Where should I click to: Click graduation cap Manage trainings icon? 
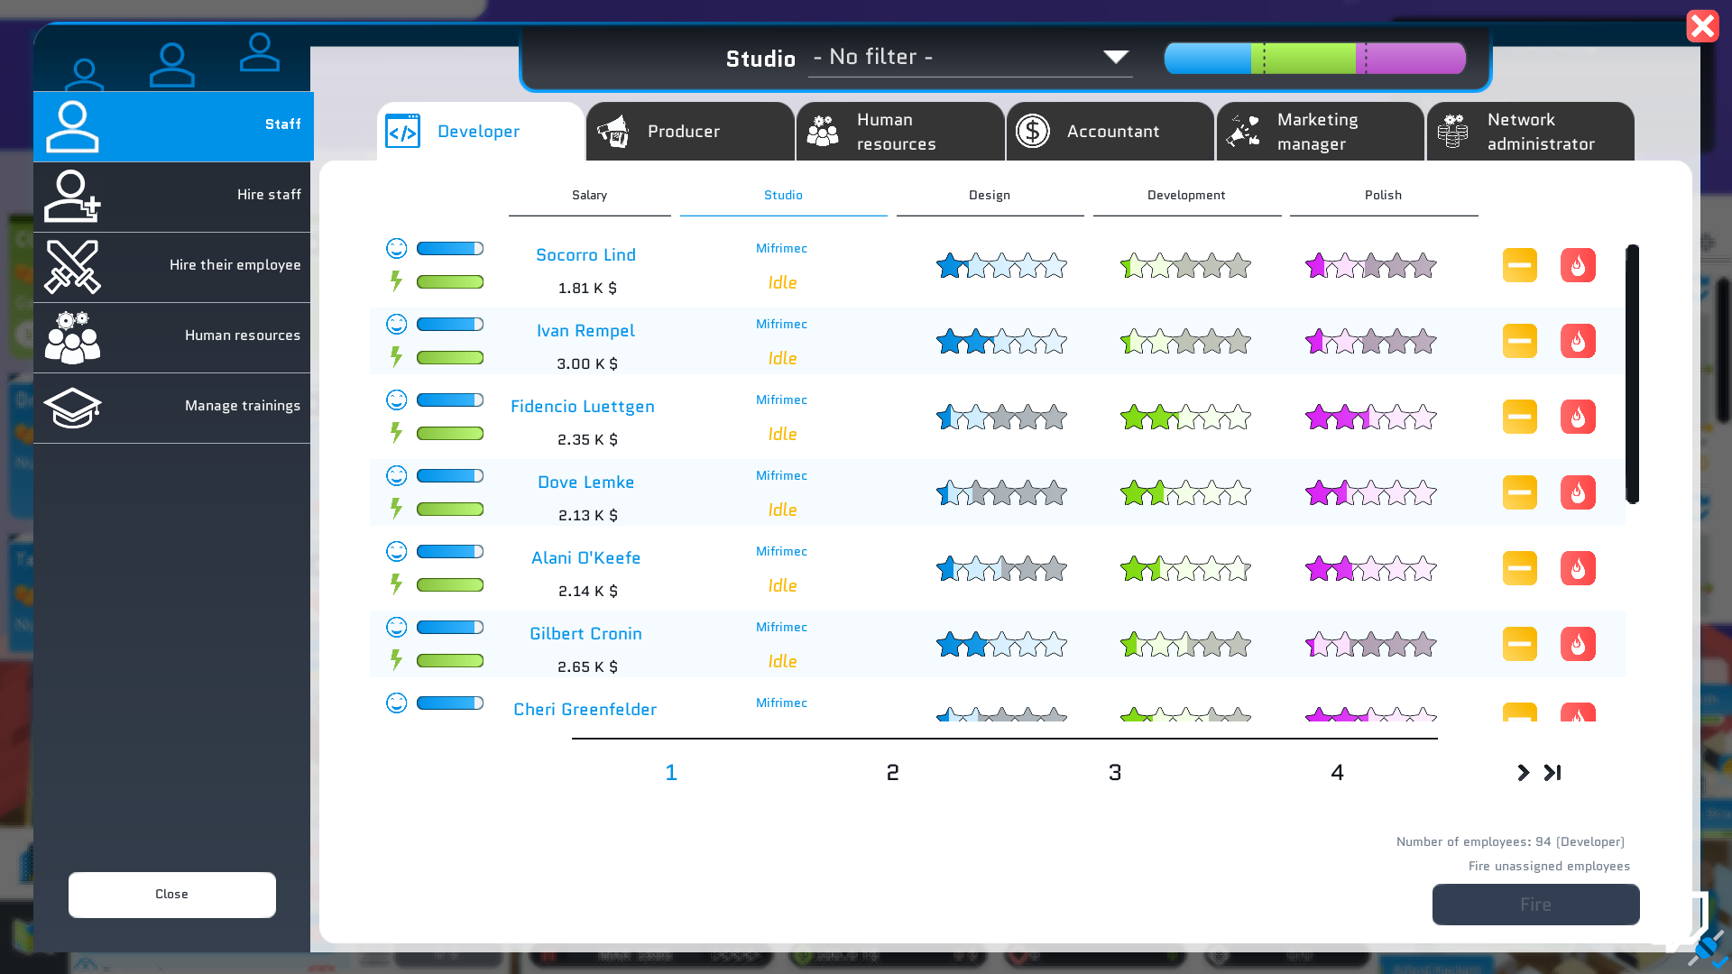72,407
